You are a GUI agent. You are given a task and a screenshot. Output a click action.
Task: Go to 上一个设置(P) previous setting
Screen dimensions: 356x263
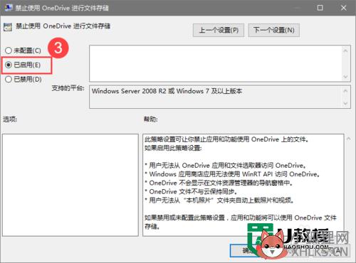tap(219, 30)
